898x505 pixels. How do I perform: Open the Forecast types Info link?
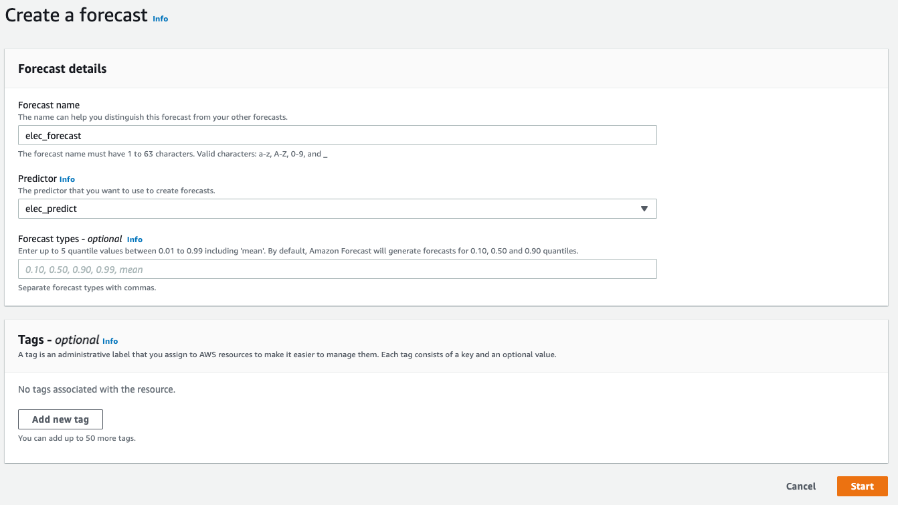click(134, 239)
